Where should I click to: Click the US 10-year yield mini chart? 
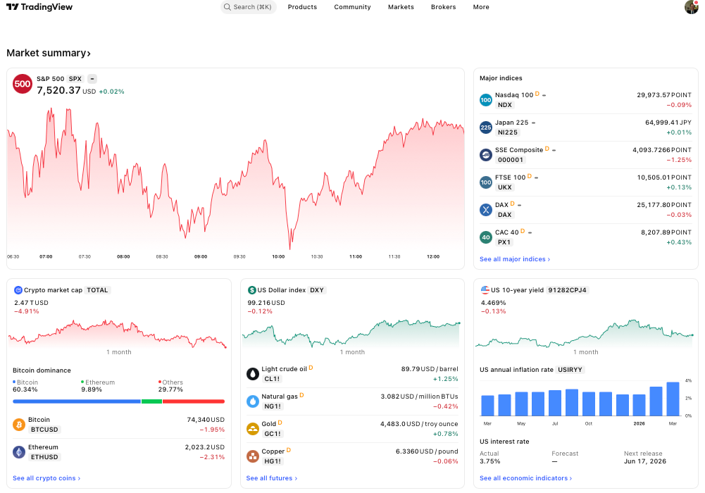[584, 333]
